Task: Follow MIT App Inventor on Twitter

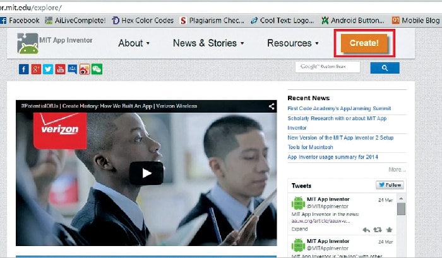Action: click(390, 185)
